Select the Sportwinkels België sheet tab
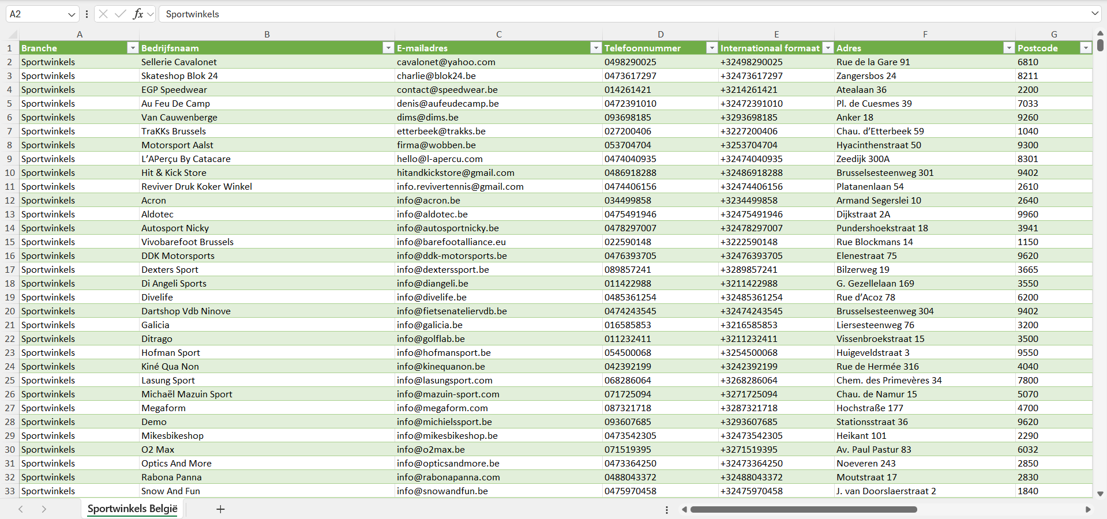Screen dimensions: 1107x519 coord(132,509)
